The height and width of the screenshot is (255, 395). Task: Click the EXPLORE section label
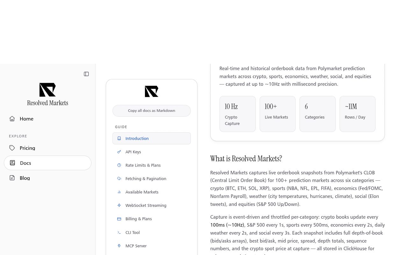(18, 136)
